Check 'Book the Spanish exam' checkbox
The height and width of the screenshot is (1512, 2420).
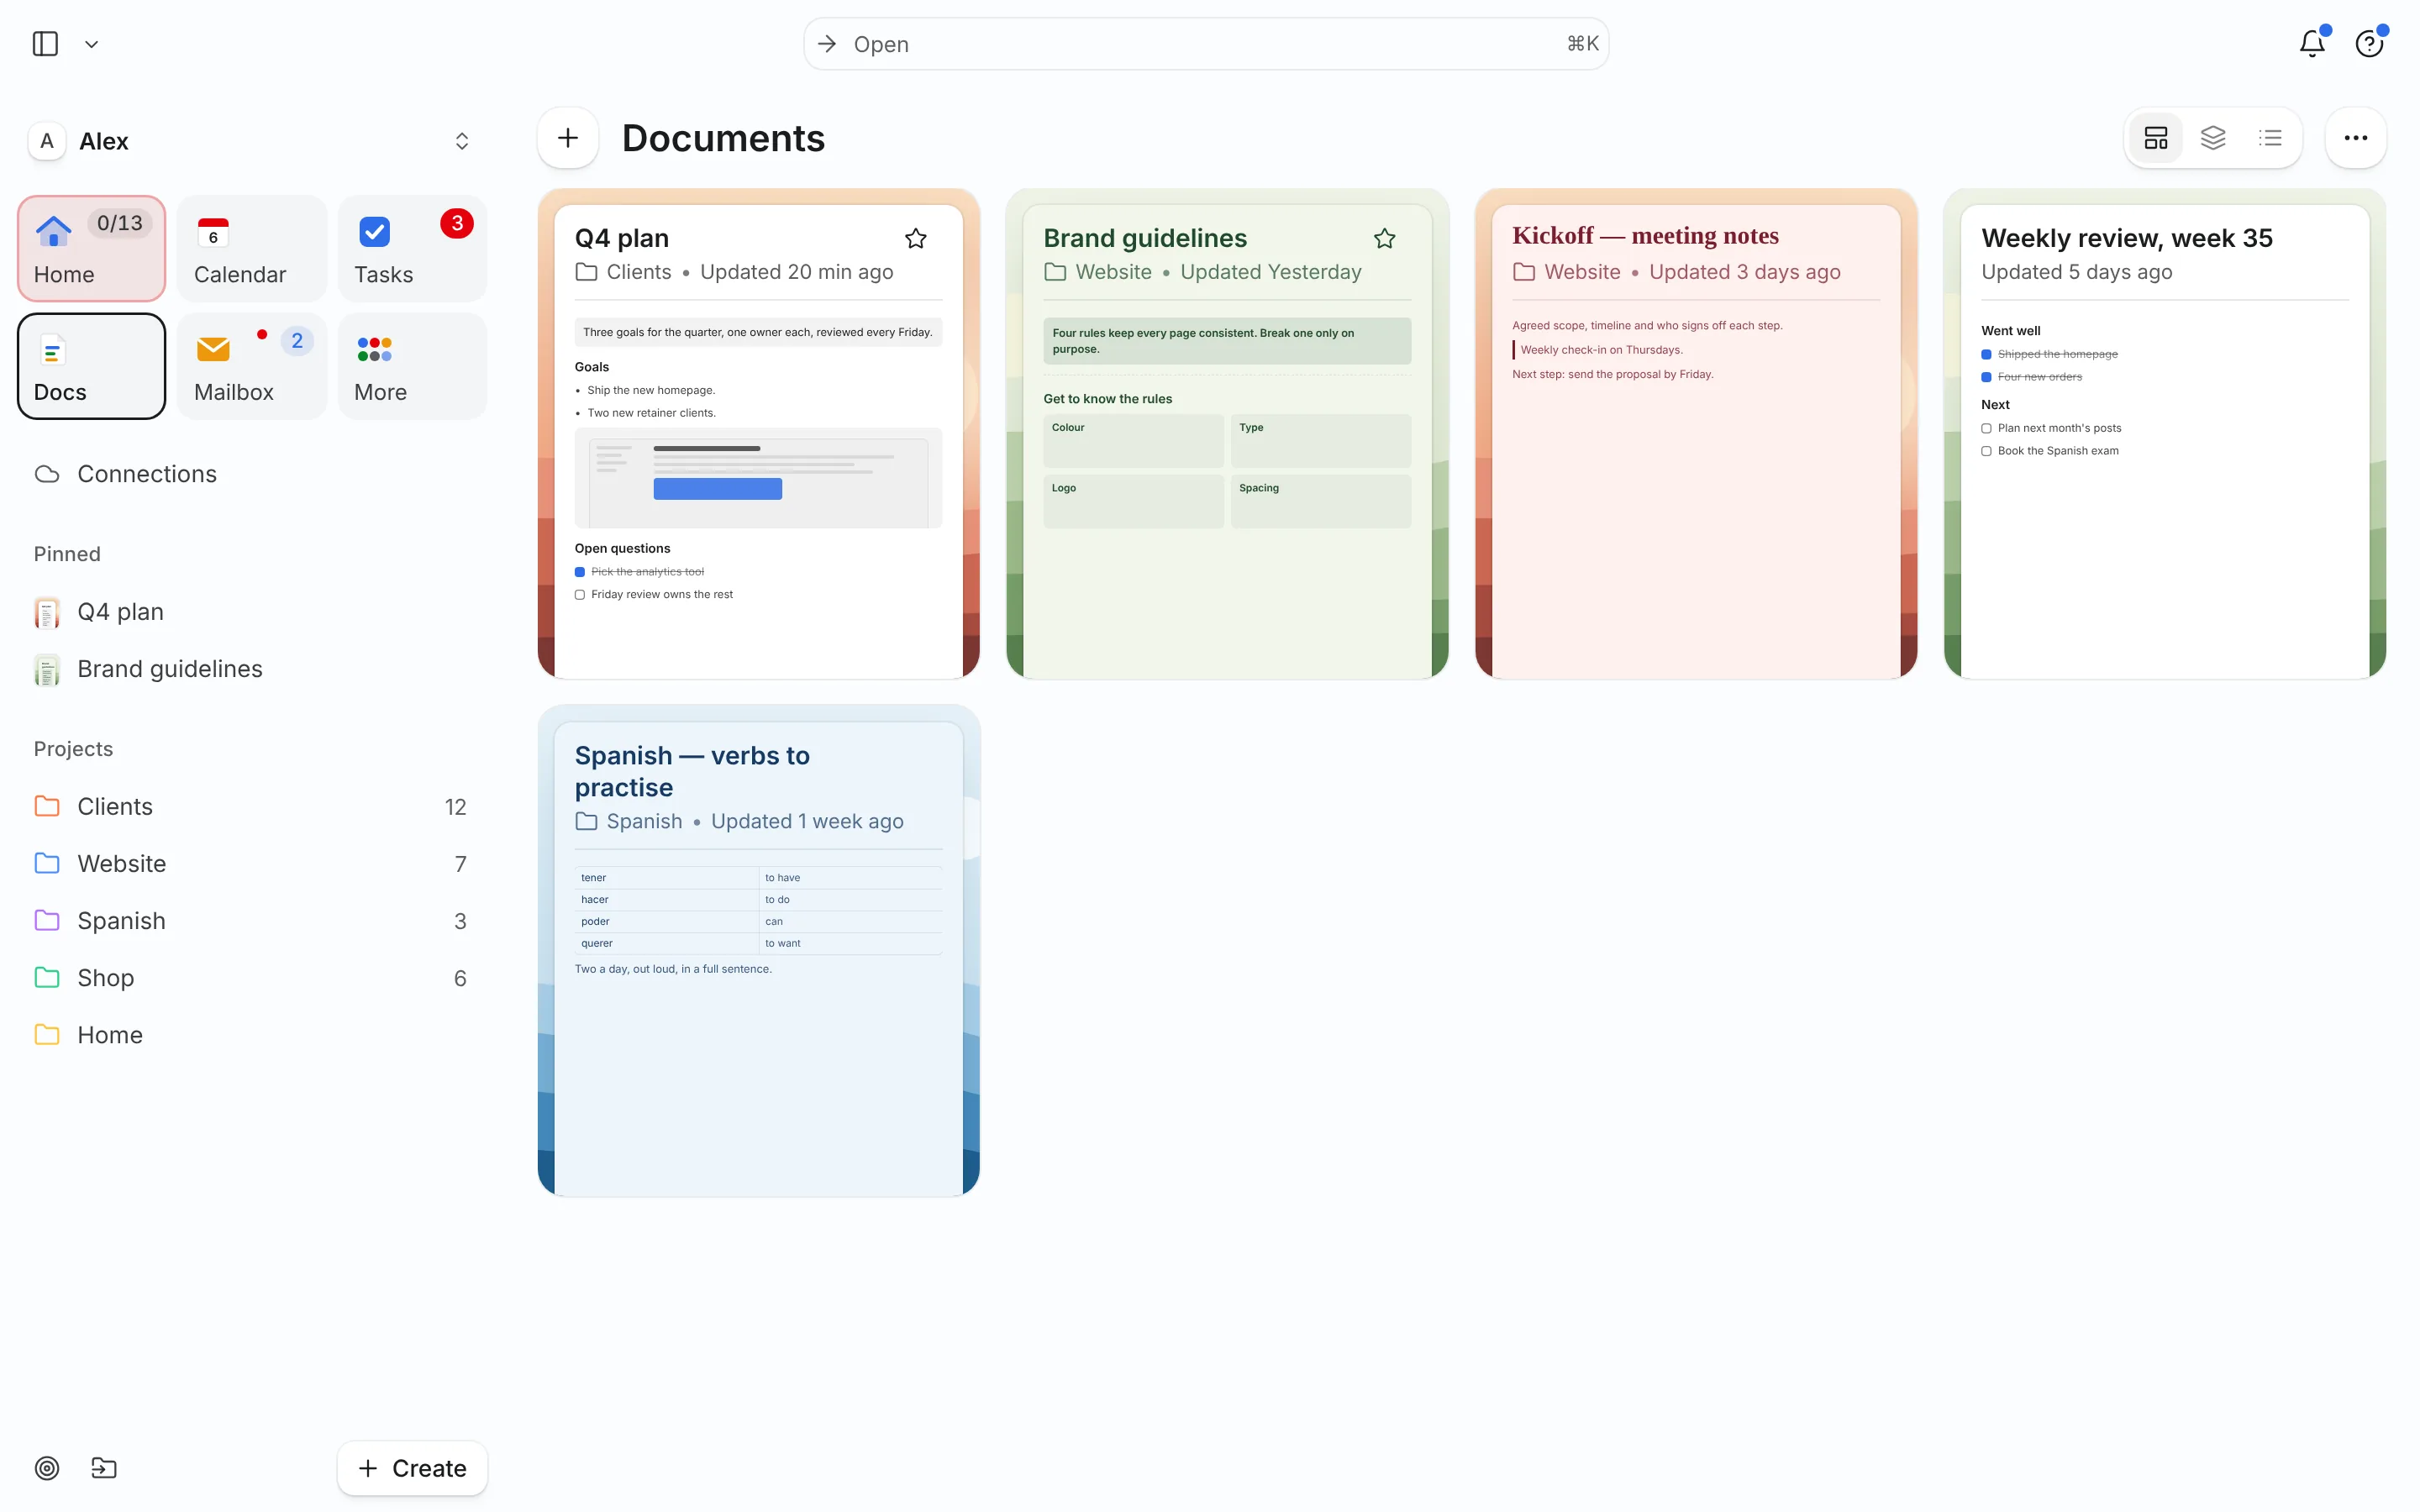pos(1986,451)
